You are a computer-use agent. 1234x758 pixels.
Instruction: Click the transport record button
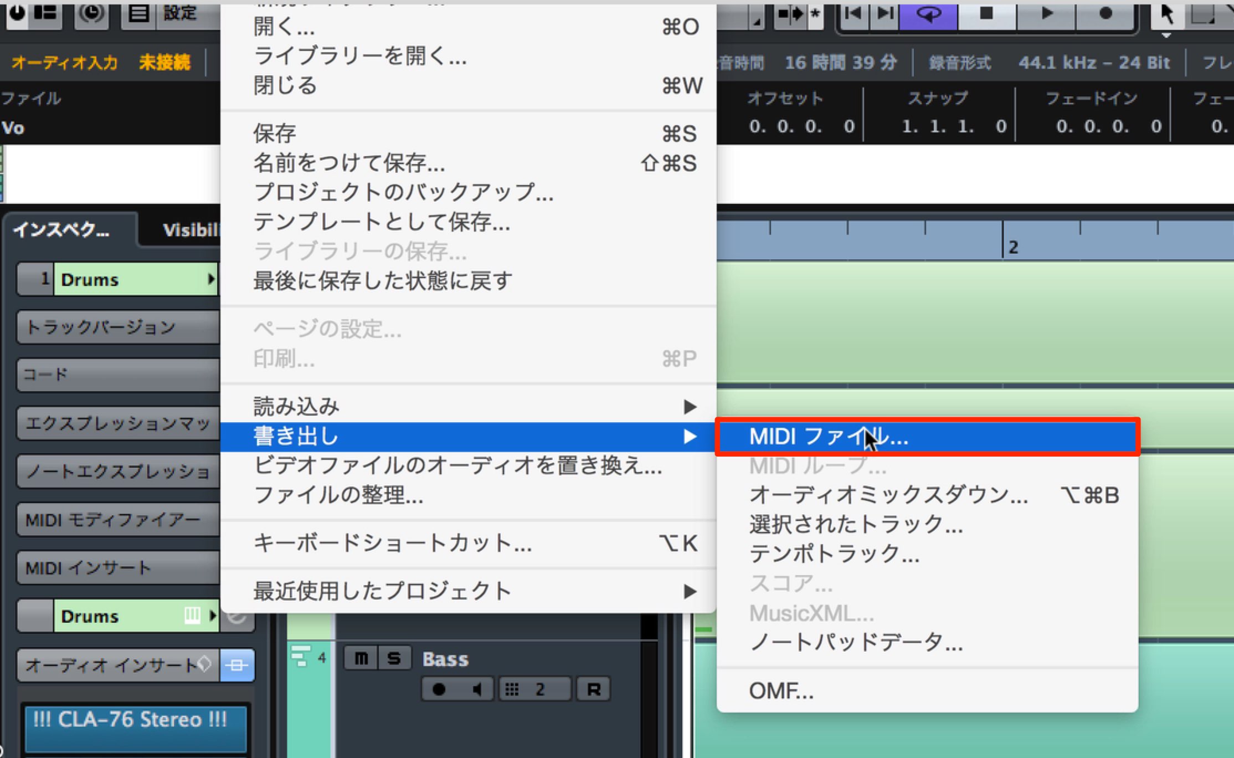(x=1105, y=14)
